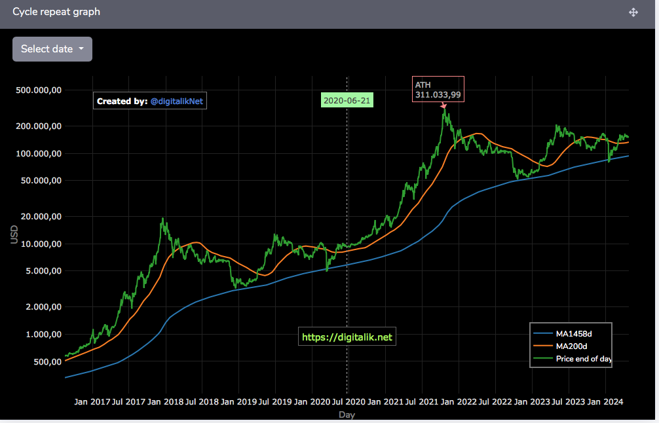Image resolution: width=659 pixels, height=423 pixels.
Task: Click the orange MA200d legend line swatch
Action: point(542,346)
